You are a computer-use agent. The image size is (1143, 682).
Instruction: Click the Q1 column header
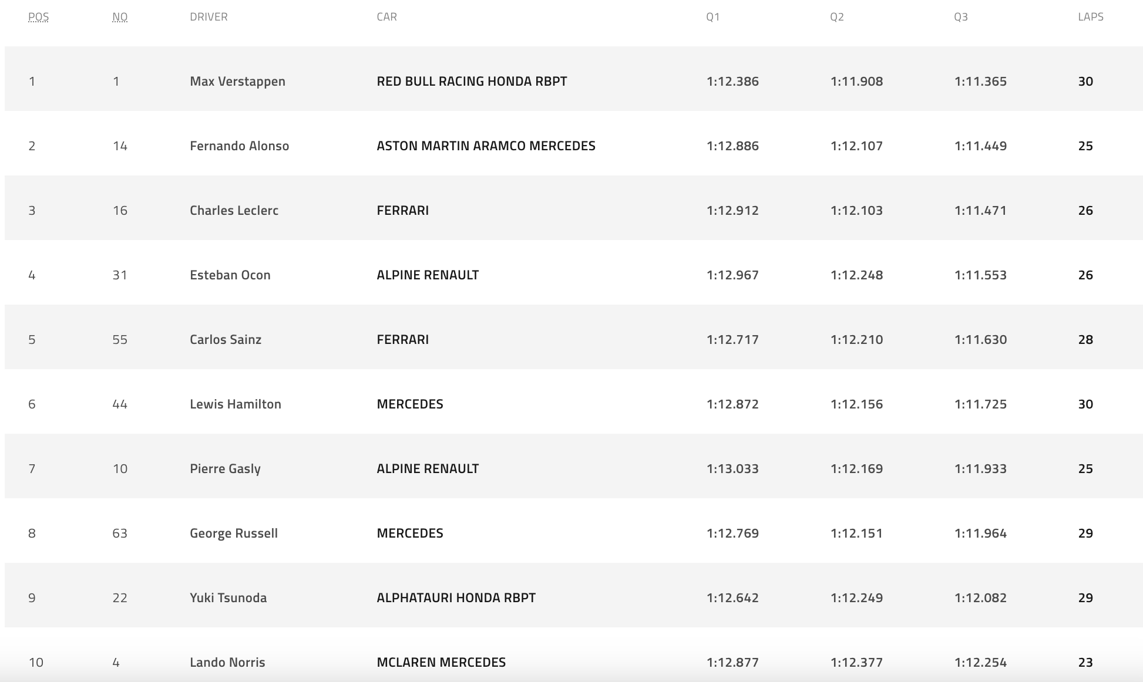click(x=712, y=17)
